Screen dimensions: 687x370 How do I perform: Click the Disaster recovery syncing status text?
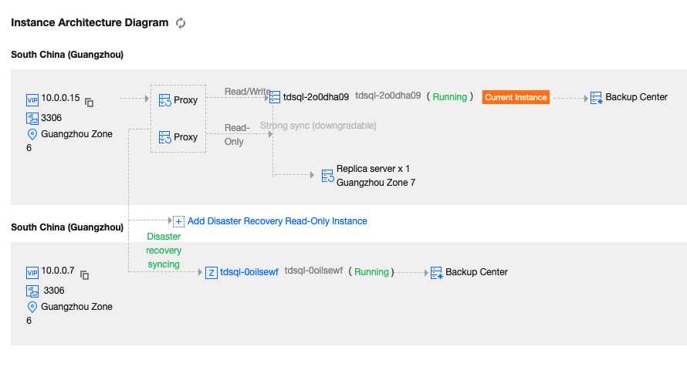click(164, 251)
